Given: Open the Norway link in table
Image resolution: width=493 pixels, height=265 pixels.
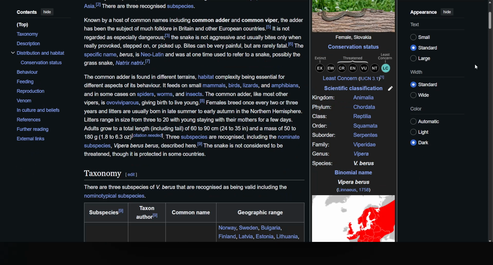Looking at the screenshot, I should tap(227, 228).
